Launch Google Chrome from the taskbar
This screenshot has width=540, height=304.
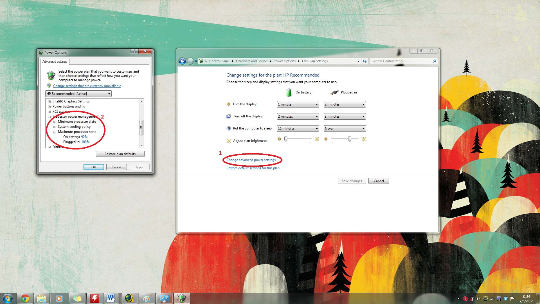[x=25, y=298]
